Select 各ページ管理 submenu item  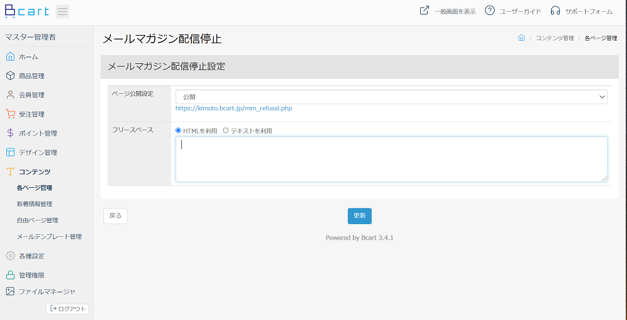(x=34, y=187)
